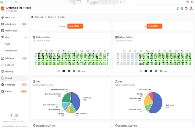Click the calendar icon near version info
The image size is (195, 128).
pyautogui.click(x=16, y=116)
